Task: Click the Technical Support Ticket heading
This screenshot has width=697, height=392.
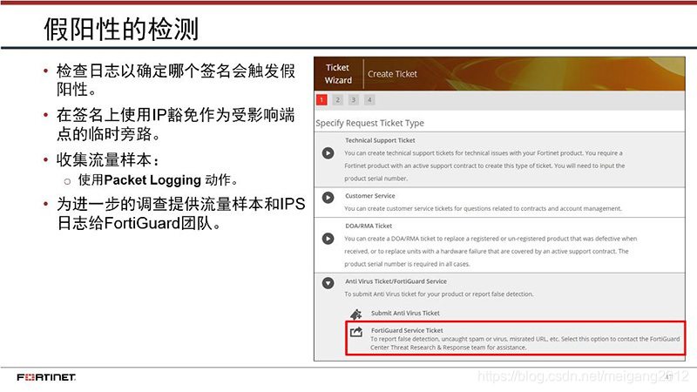Action: [380, 140]
